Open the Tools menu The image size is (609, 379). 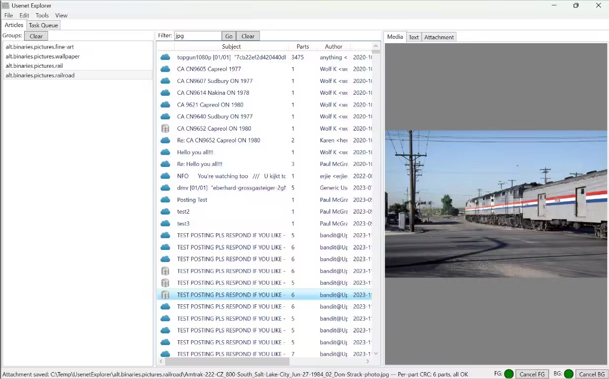pyautogui.click(x=42, y=16)
